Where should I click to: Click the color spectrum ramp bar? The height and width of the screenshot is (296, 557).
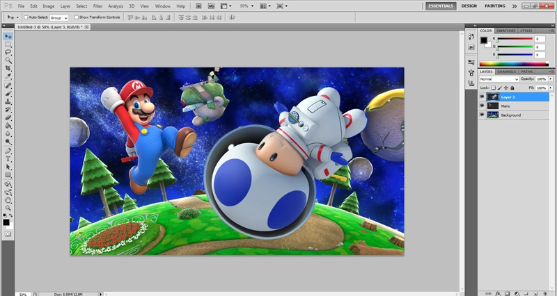pyautogui.click(x=513, y=64)
